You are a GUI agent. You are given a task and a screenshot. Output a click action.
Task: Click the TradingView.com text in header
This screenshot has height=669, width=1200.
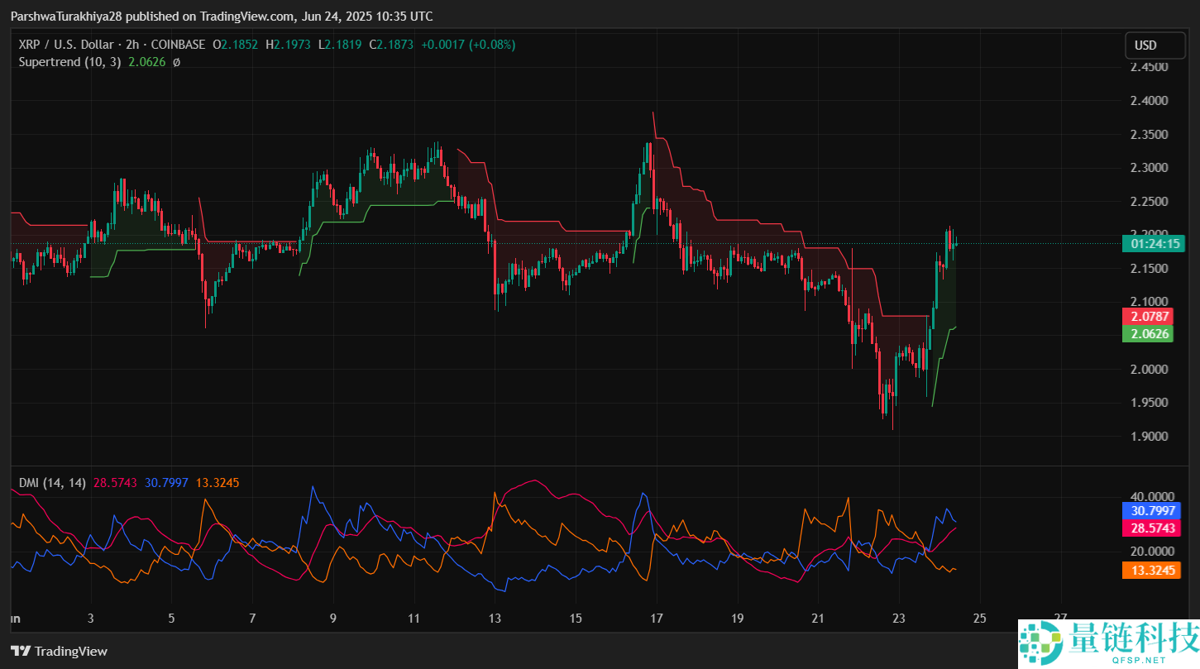[x=247, y=17]
